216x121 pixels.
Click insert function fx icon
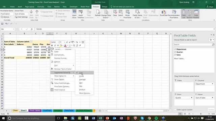(32, 29)
